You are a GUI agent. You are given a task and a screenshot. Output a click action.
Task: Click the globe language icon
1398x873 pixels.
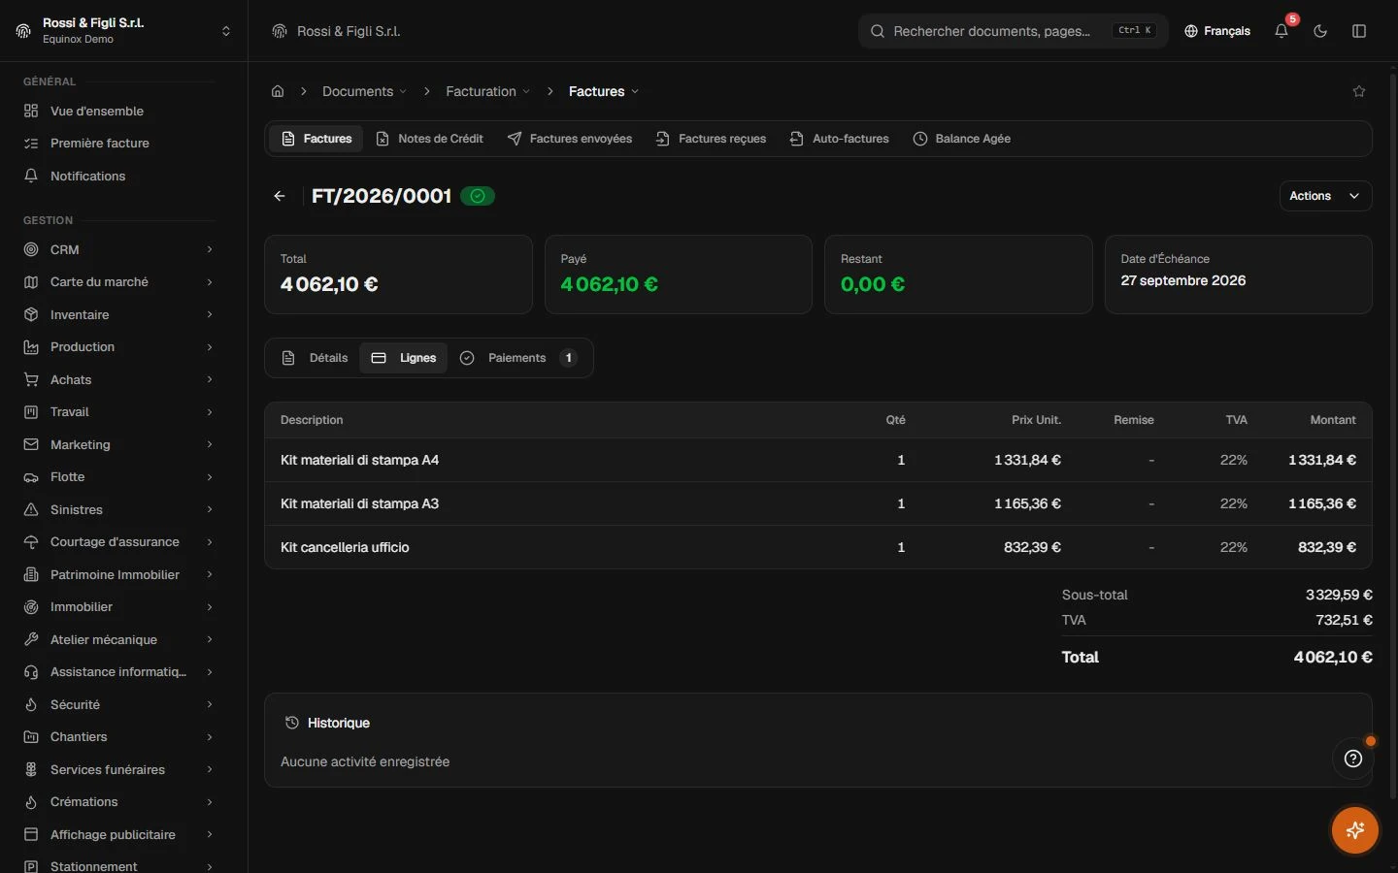[1191, 31]
